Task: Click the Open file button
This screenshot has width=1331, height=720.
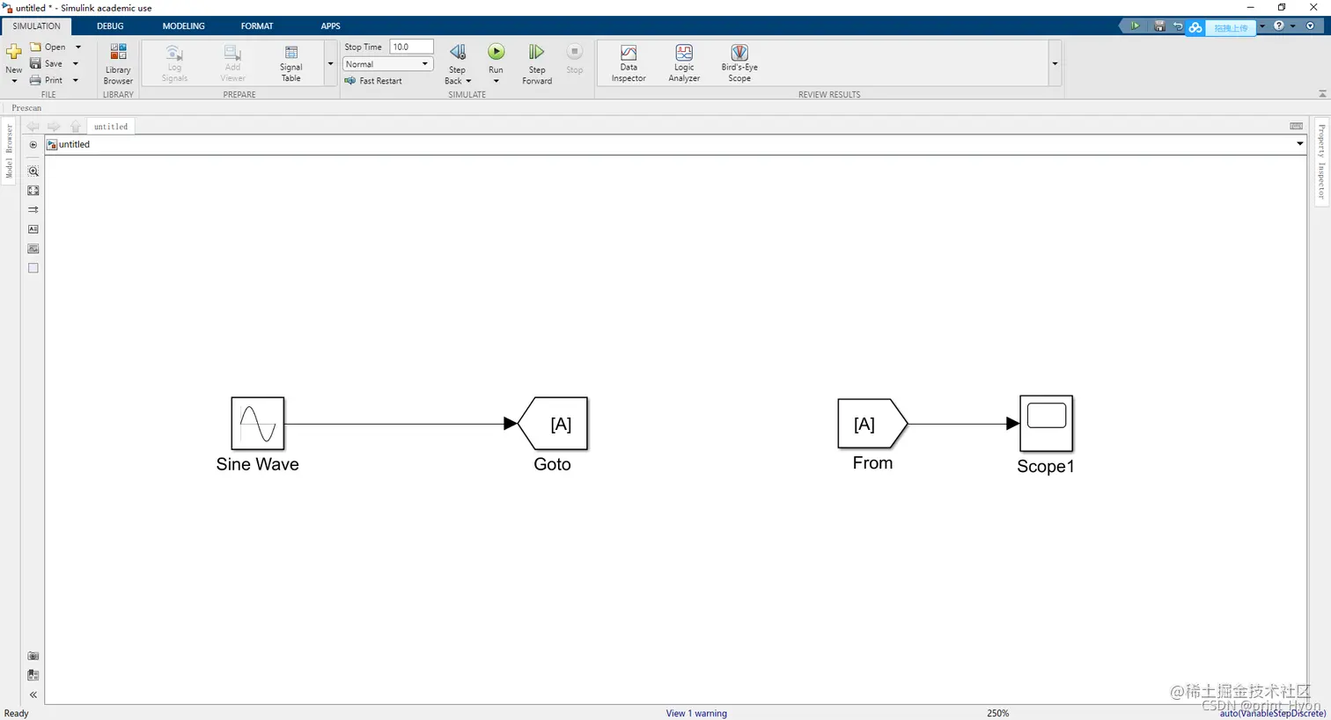Action: tap(48, 47)
